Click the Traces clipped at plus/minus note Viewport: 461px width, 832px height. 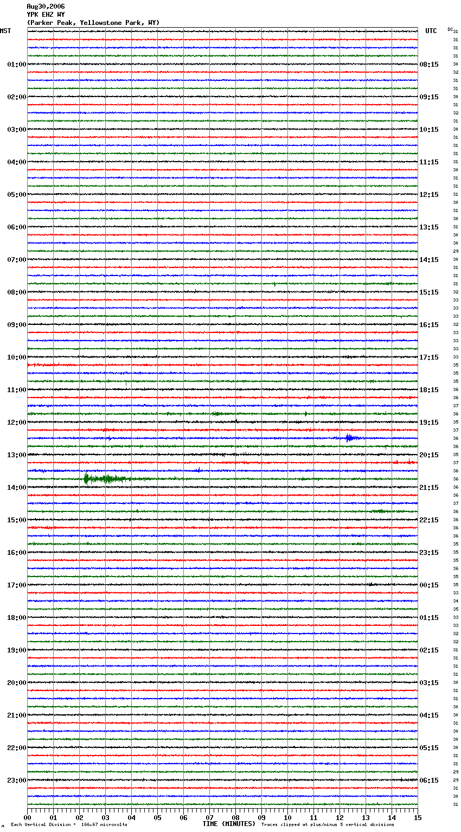tap(328, 824)
